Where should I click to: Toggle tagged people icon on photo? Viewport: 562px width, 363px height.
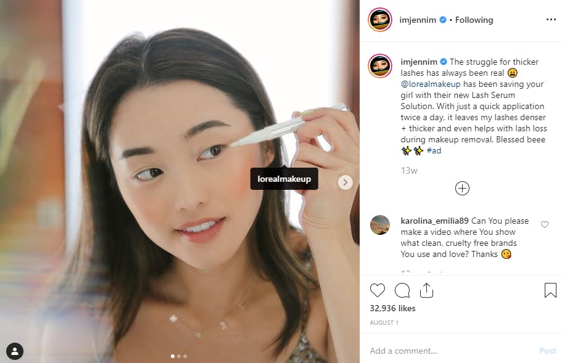[x=15, y=351]
